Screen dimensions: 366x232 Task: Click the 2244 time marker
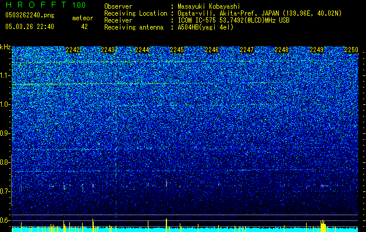pos(142,50)
